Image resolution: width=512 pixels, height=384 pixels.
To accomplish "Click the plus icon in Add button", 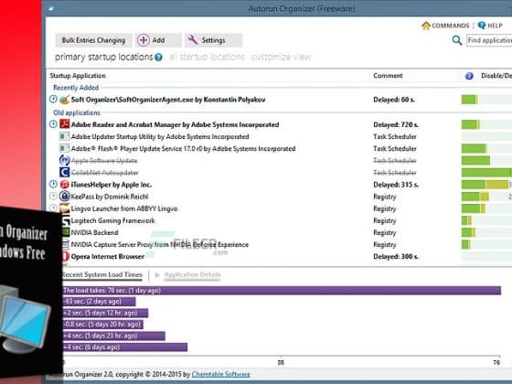I will coord(143,40).
